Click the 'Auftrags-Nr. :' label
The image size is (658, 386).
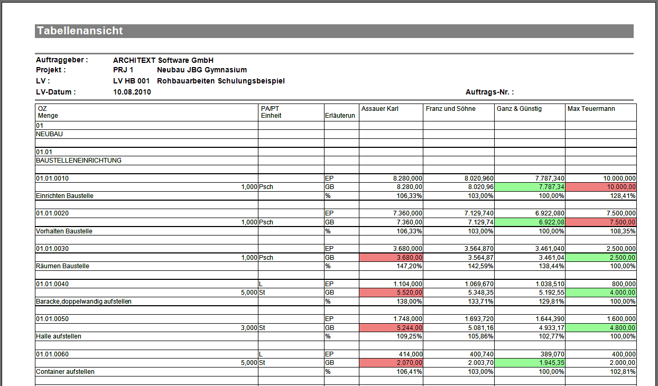point(489,92)
